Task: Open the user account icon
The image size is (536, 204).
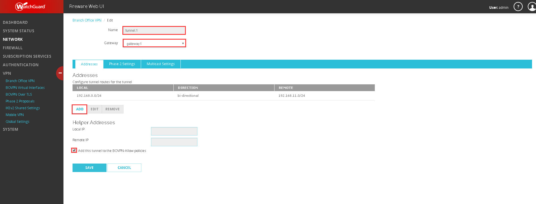Action: (532, 7)
